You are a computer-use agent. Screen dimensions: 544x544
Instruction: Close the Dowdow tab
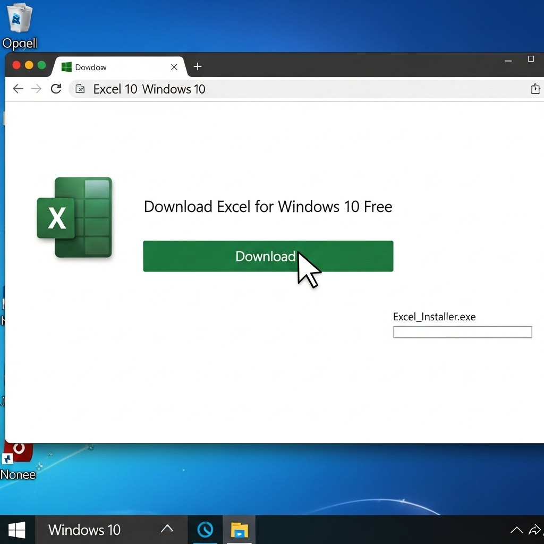click(x=174, y=67)
